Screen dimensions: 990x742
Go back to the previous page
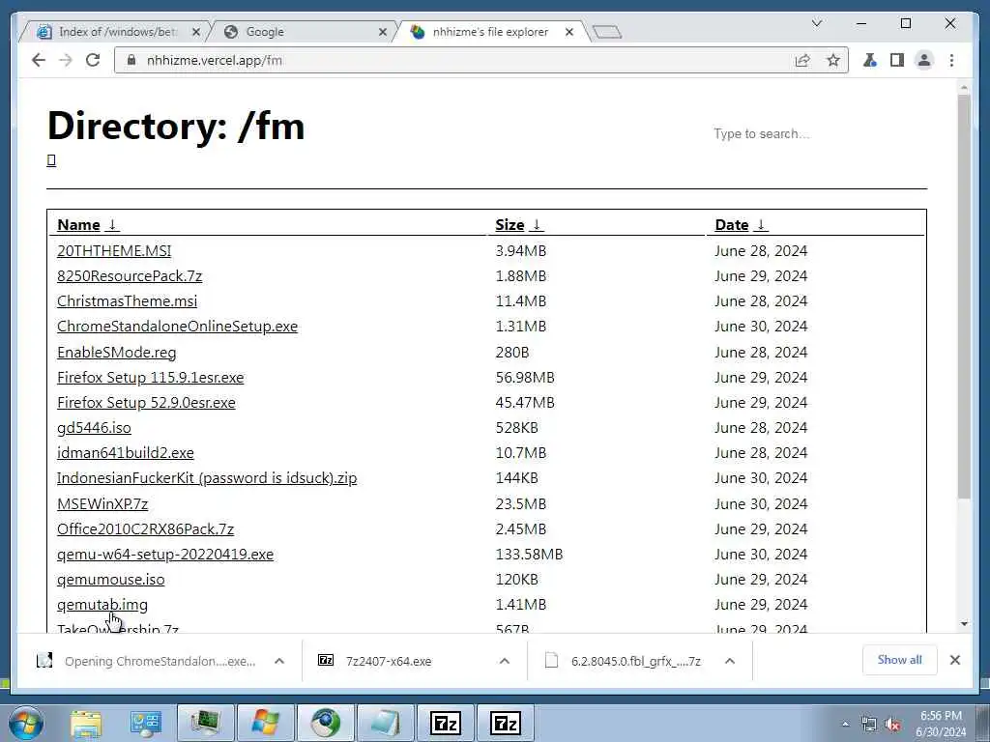tap(39, 60)
